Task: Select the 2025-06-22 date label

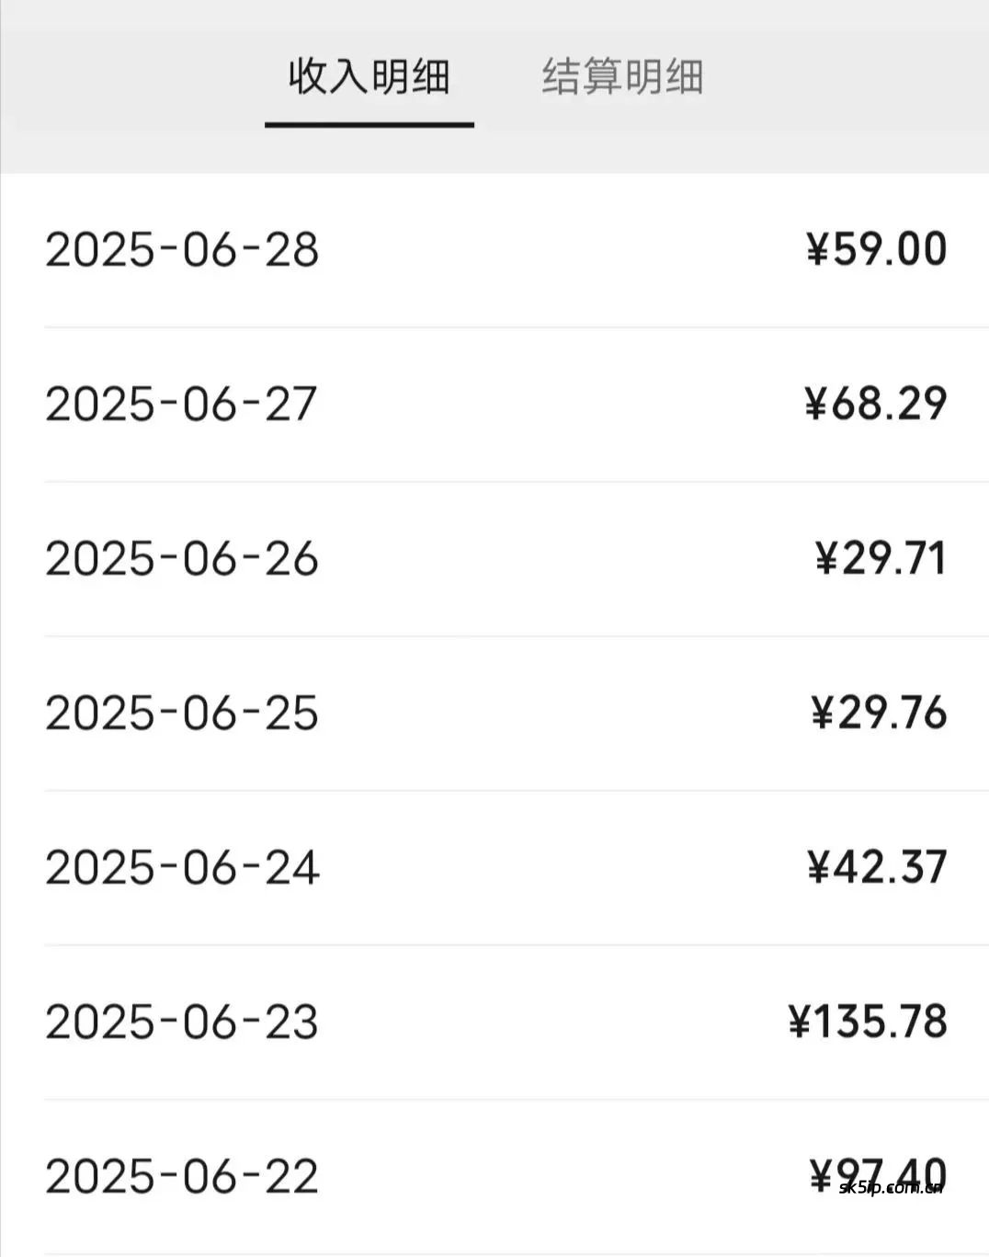Action: tap(182, 1177)
